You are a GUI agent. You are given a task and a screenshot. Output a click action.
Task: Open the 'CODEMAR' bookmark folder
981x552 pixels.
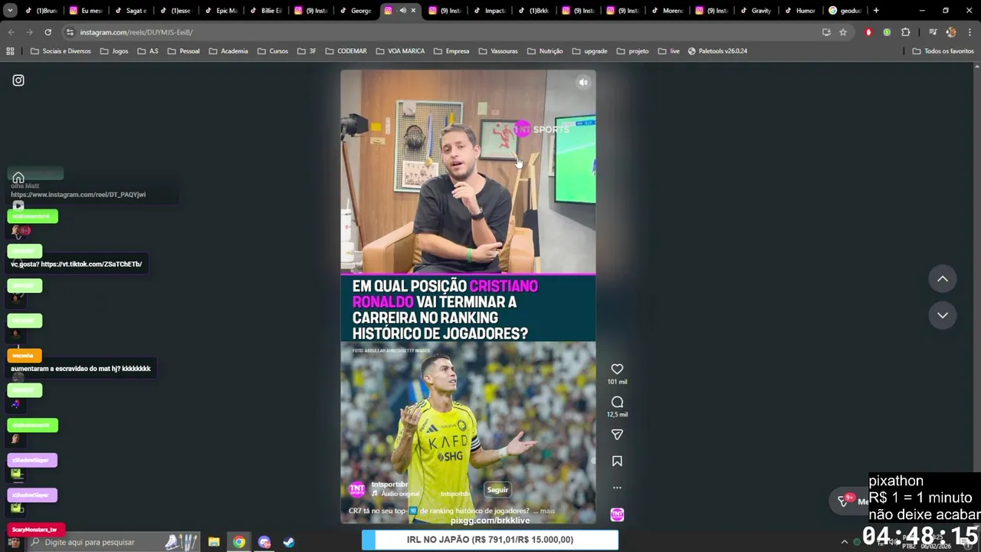pyautogui.click(x=346, y=51)
